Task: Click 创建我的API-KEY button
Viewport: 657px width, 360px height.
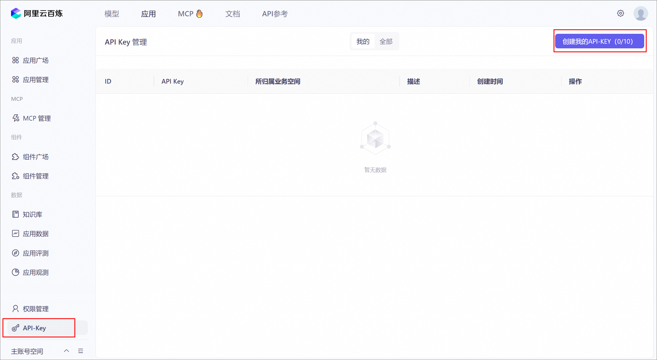Action: 599,41
